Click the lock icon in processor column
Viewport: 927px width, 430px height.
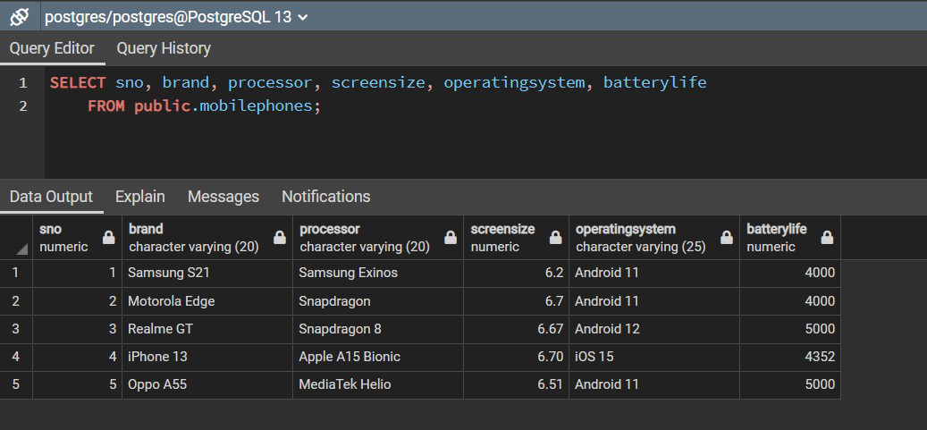coord(451,238)
